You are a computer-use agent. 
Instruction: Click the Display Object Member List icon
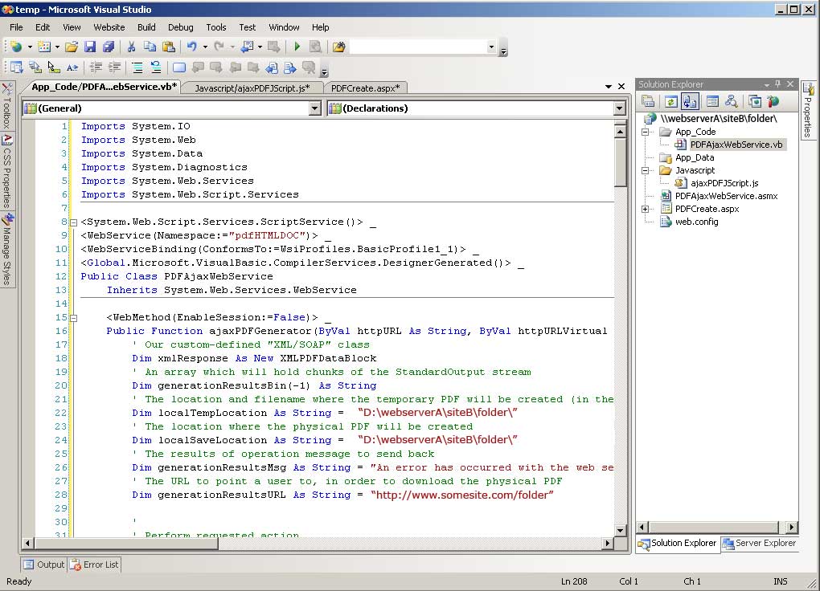click(16, 67)
